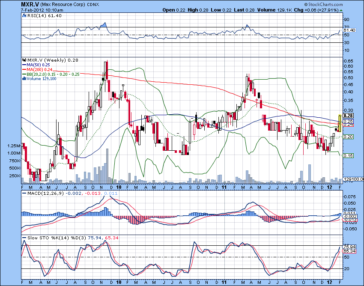The image size is (364, 286).
Task: Click the date 7-Feb-2012 10:10am
Action: click(x=42, y=10)
